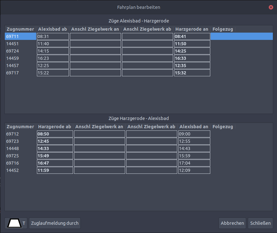277x233 pixels.
Task: Click the Schließen button
Action: click(260, 223)
